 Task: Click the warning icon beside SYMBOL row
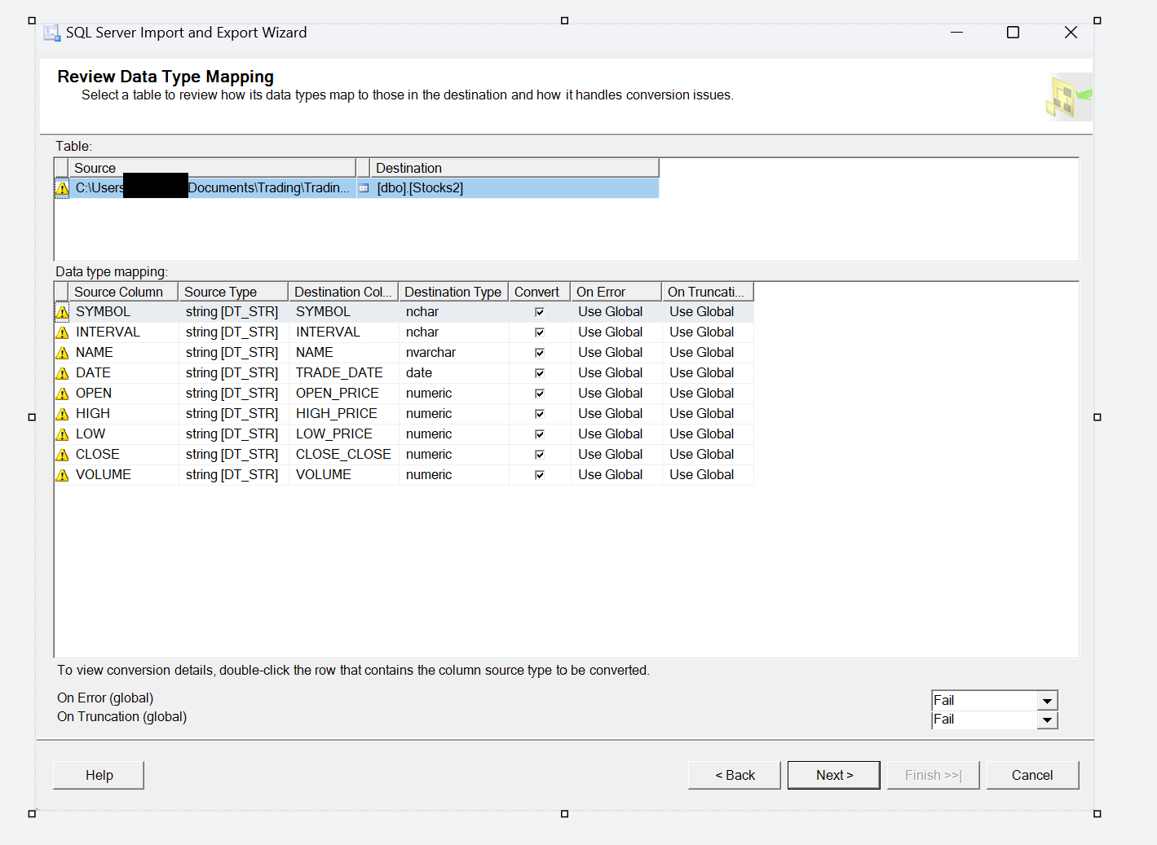click(x=62, y=312)
